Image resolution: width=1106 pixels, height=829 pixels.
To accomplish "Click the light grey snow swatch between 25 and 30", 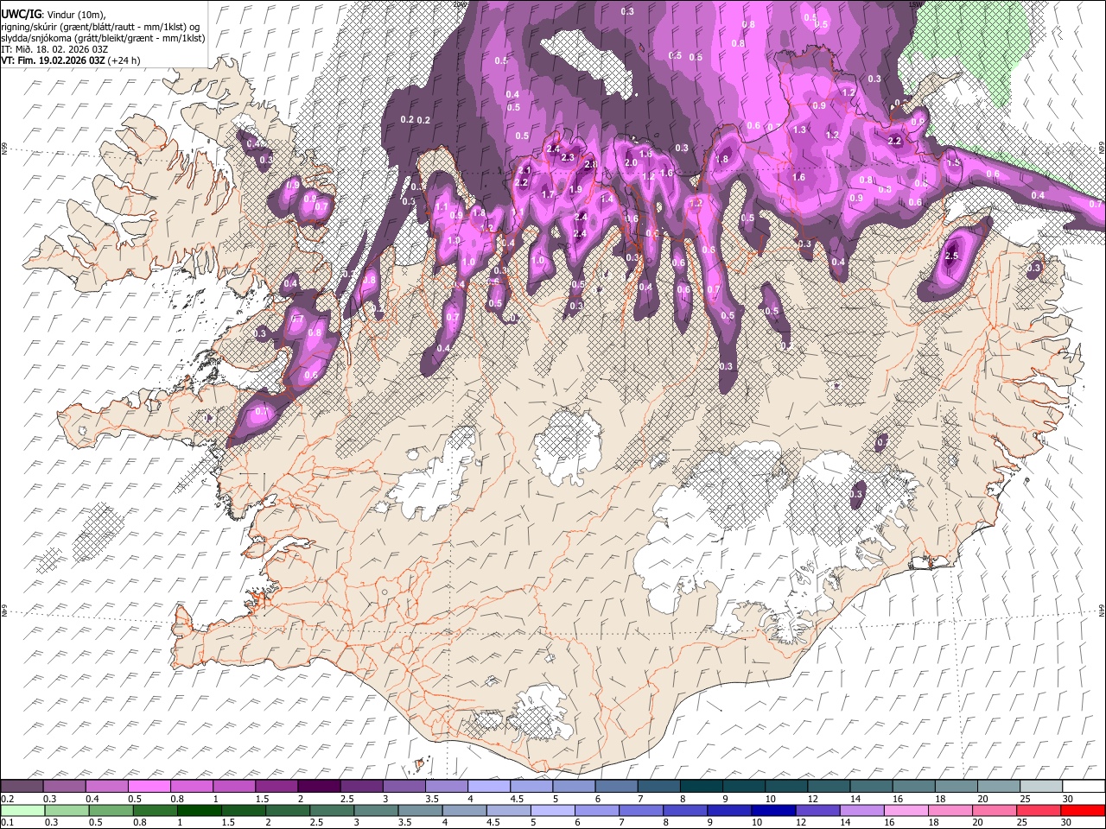I will tap(1039, 786).
